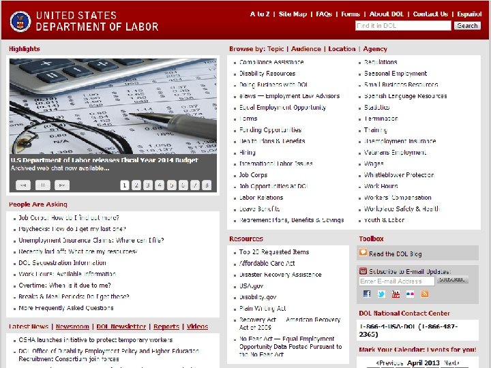Screen dimensions: 491x368
Task: Open Statistics topic link
Action: point(376,108)
